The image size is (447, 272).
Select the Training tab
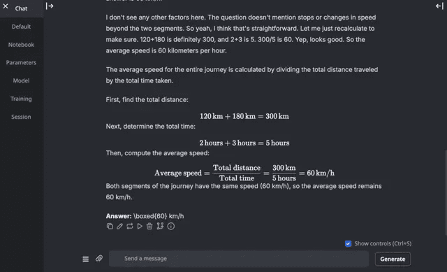[x=21, y=99]
